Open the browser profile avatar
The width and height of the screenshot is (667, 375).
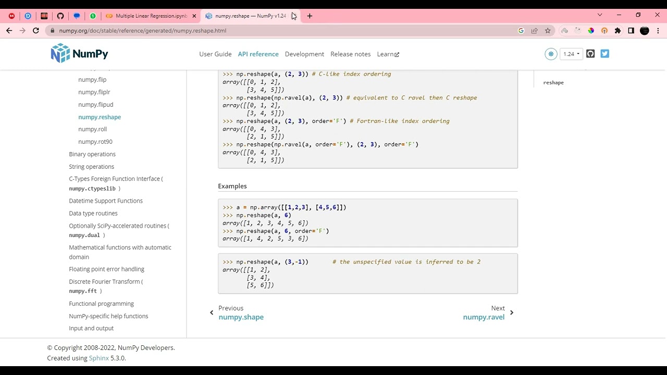point(645,31)
